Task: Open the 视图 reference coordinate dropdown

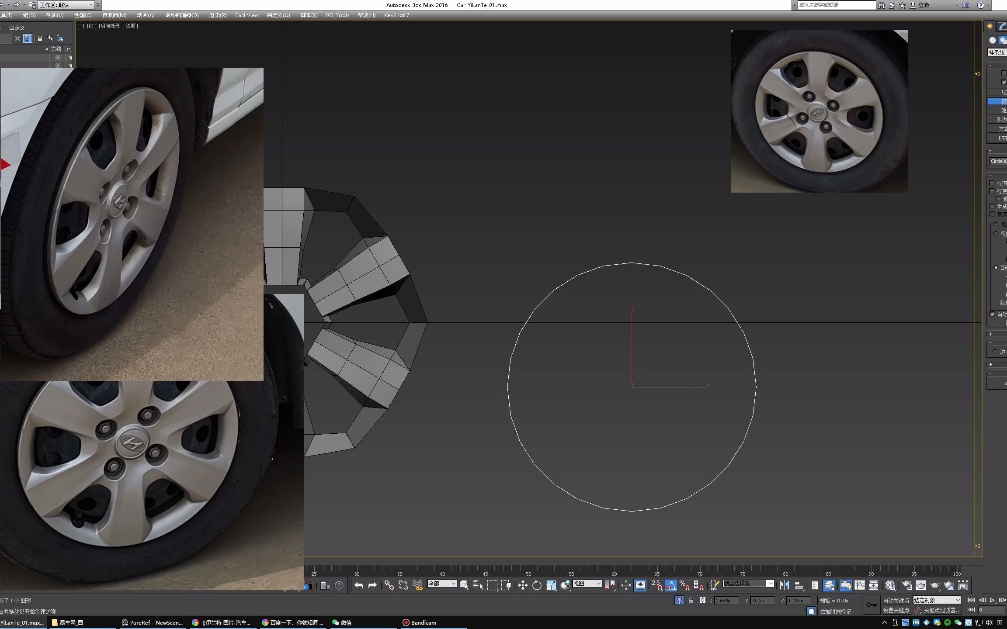Action: point(587,584)
